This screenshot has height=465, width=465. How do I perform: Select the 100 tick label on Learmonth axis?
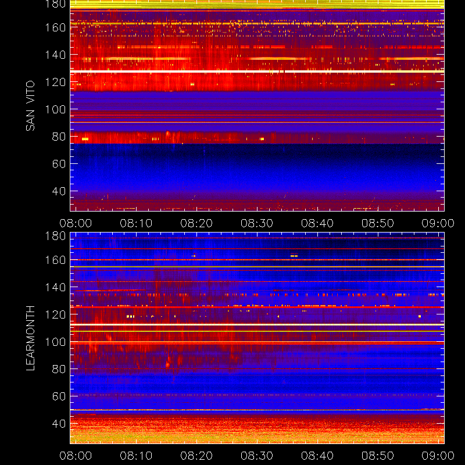55,342
